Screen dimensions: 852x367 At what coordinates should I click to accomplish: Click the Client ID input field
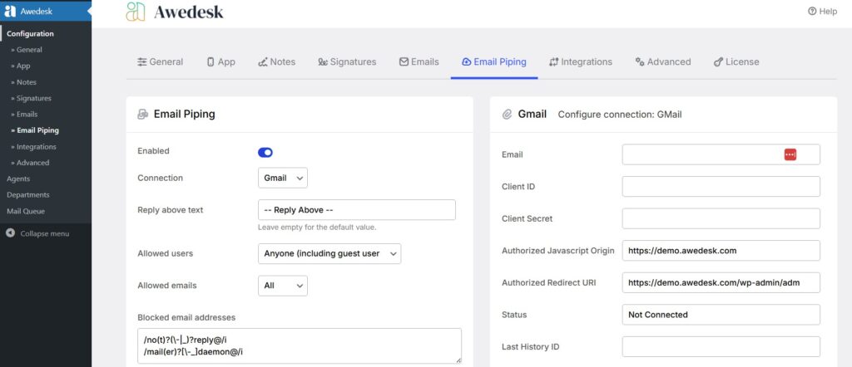[721, 187]
